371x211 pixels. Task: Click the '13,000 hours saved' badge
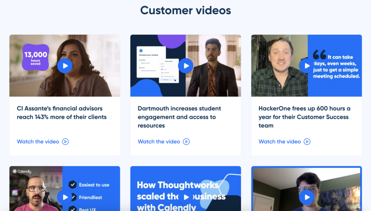click(36, 57)
